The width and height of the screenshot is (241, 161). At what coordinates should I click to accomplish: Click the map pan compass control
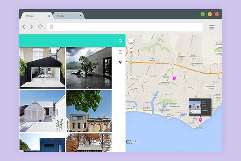pyautogui.click(x=131, y=40)
